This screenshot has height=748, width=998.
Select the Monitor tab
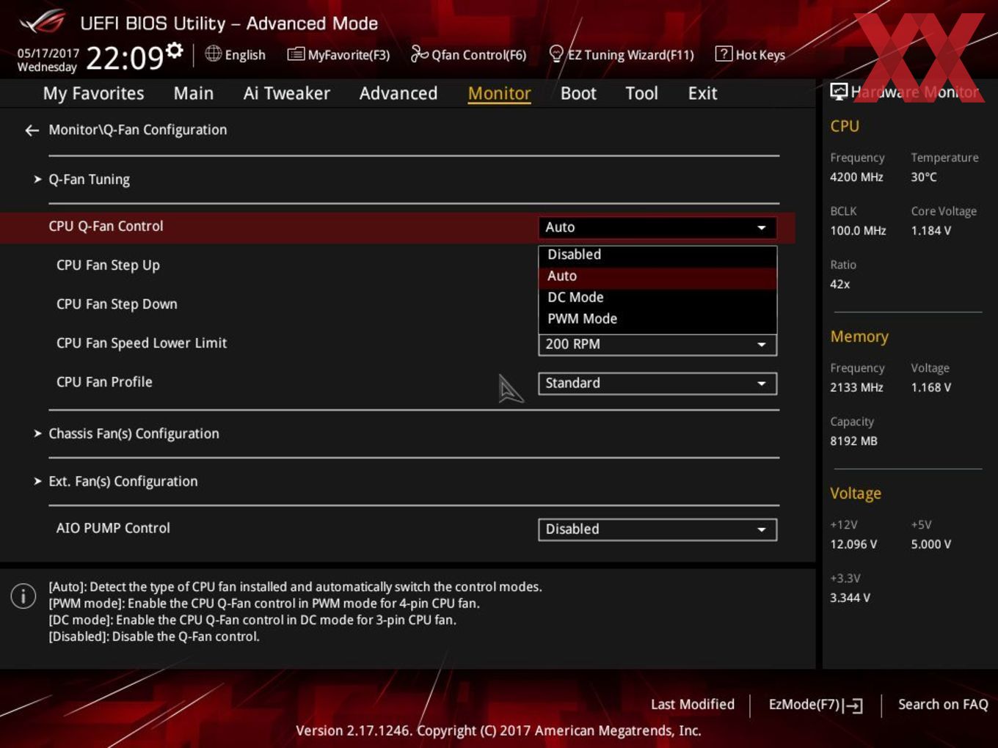pyautogui.click(x=499, y=93)
